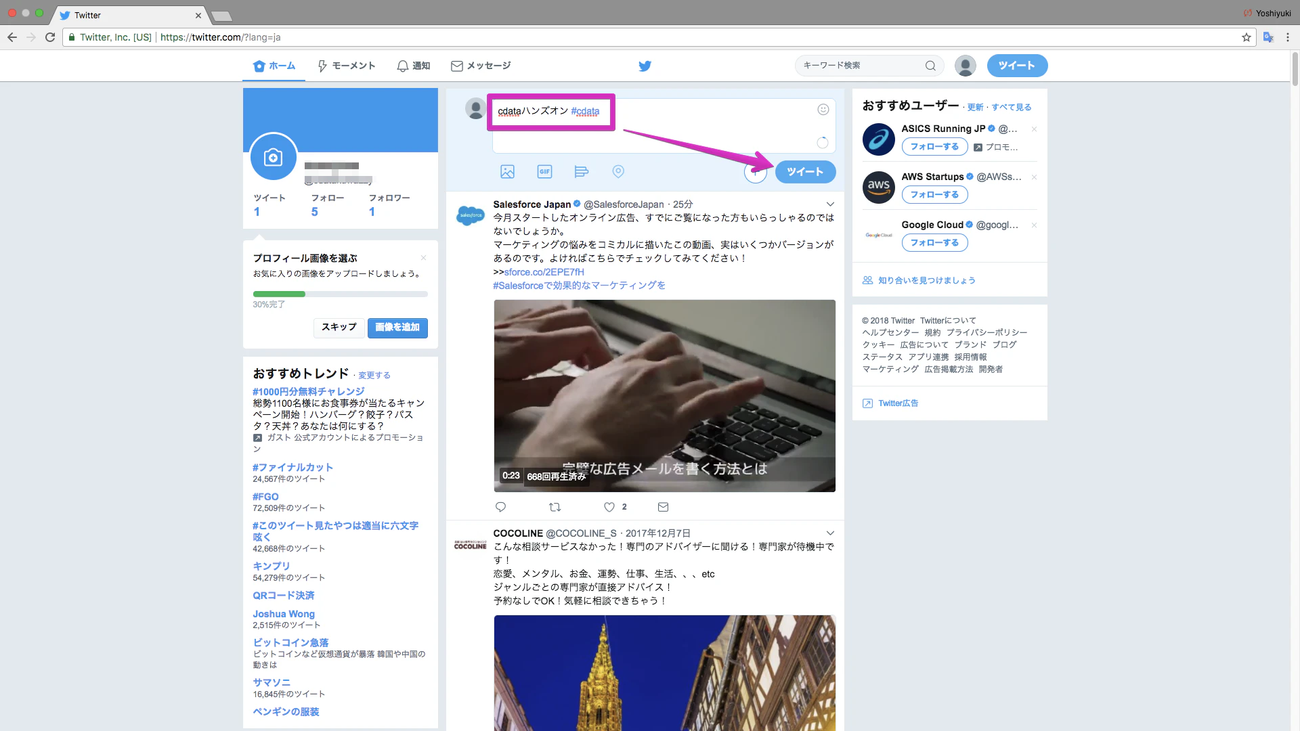The height and width of the screenshot is (731, 1300).
Task: Expand Salesforce Japan tweet options chevron
Action: click(x=830, y=204)
